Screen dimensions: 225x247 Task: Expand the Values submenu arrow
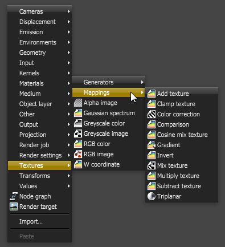(68, 186)
